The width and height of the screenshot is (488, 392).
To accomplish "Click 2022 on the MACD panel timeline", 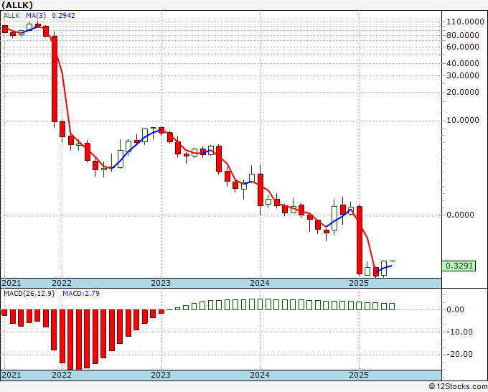I will (62, 375).
